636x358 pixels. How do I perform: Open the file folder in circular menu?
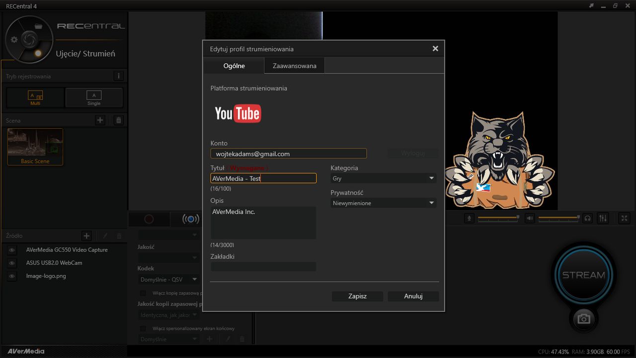pyautogui.click(x=39, y=26)
